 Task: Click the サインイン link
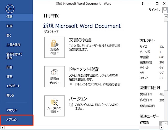[x=155, y=10]
